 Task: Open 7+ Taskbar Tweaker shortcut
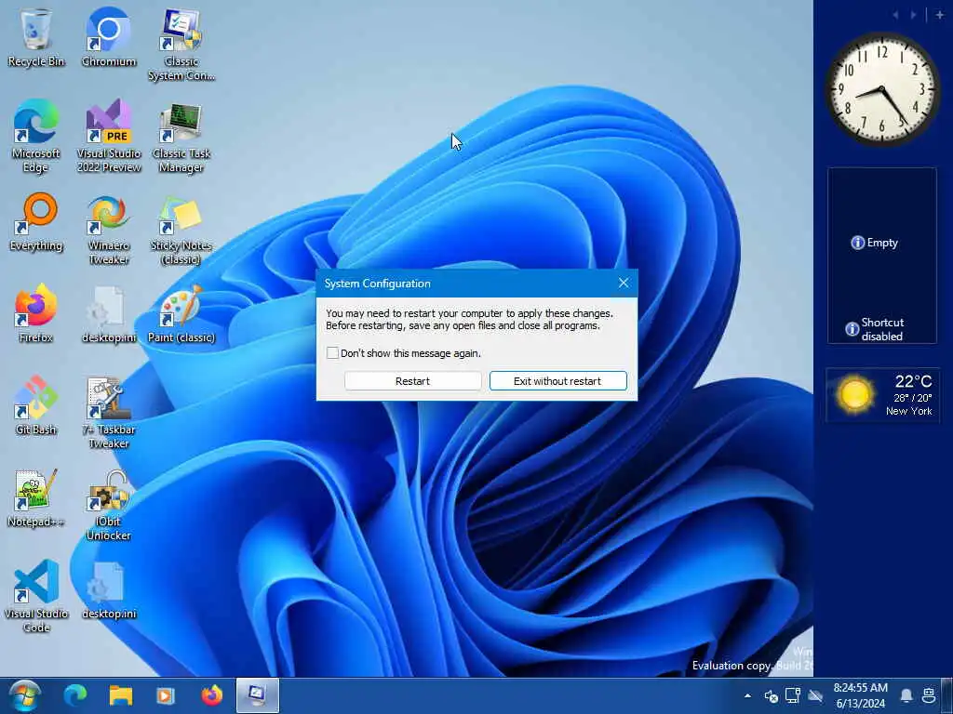coord(109,413)
